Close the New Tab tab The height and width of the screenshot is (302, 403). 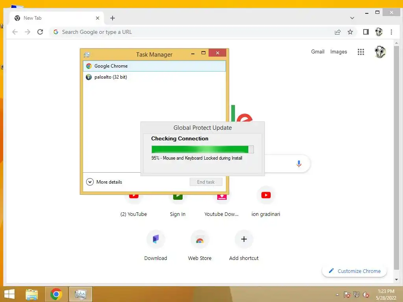[98, 18]
